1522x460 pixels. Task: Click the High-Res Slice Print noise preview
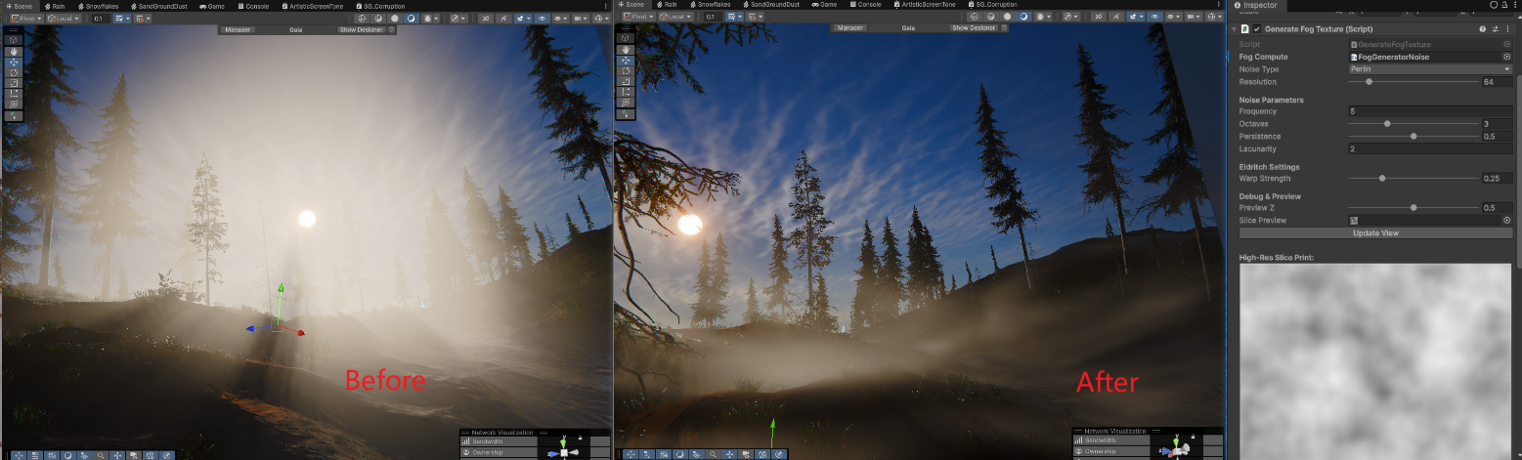point(1375,361)
